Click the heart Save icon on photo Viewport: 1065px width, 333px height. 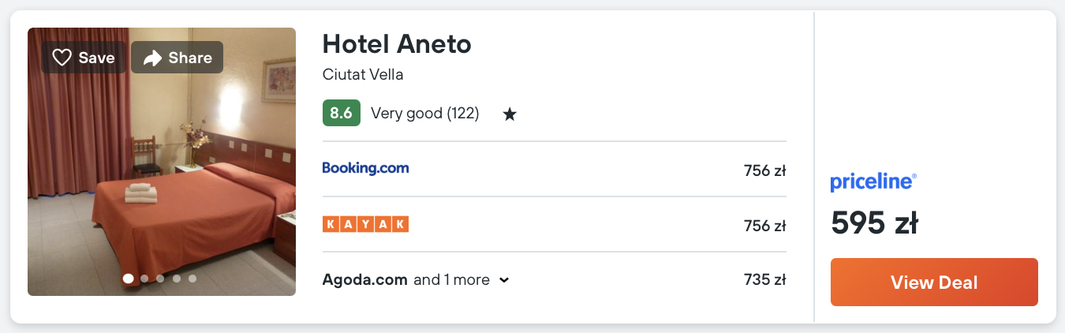(x=62, y=58)
